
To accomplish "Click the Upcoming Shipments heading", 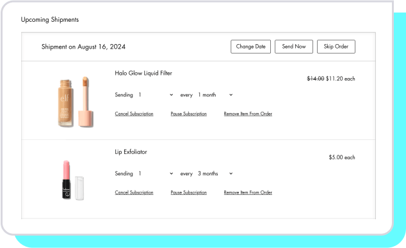I will [50, 20].
